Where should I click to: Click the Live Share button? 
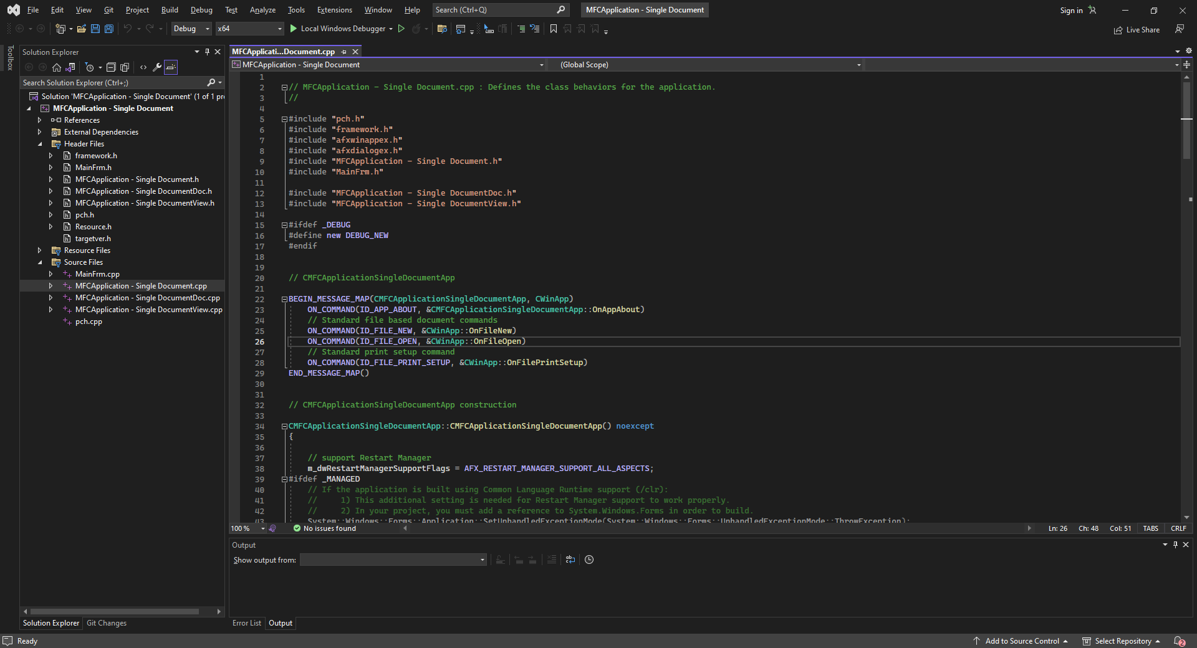coord(1137,29)
